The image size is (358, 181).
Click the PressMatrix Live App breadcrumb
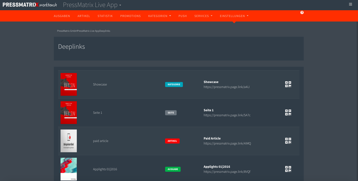click(x=88, y=31)
